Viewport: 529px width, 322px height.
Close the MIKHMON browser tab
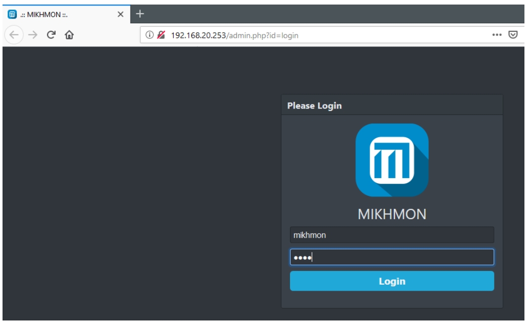pyautogui.click(x=120, y=15)
